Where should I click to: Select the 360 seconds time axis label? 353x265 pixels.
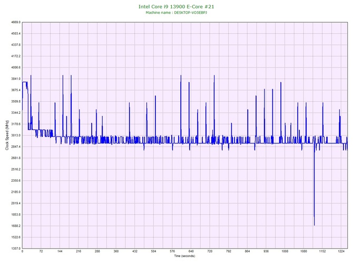[116, 251]
